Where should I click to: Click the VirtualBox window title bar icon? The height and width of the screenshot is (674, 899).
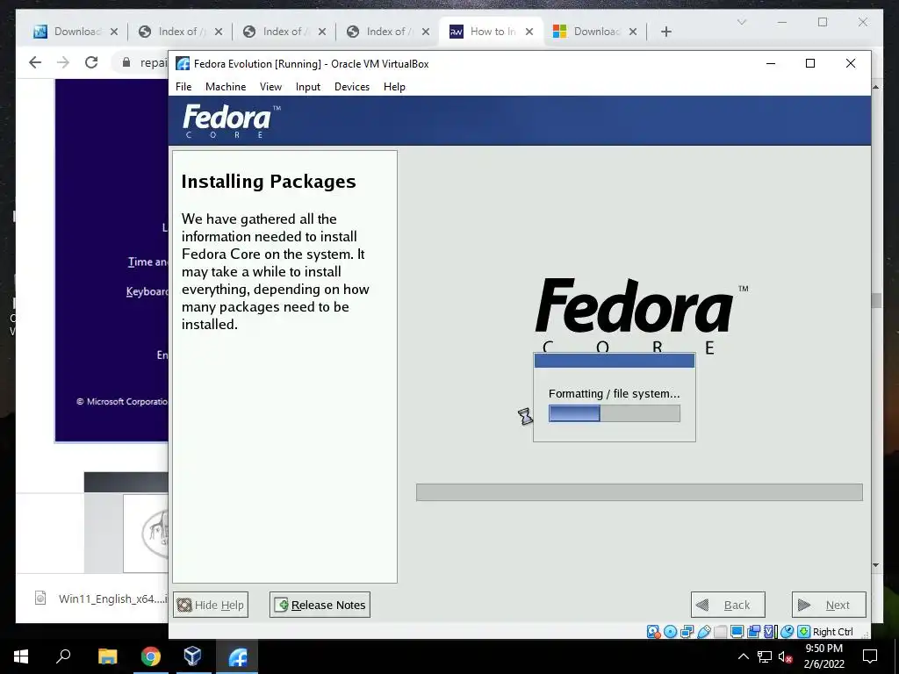pos(183,63)
